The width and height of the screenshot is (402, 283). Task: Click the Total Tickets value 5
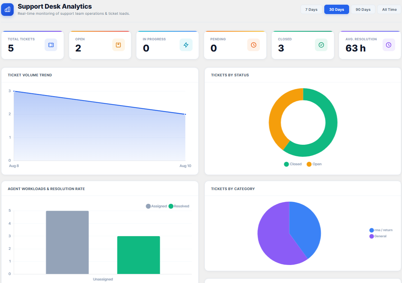[x=11, y=48]
